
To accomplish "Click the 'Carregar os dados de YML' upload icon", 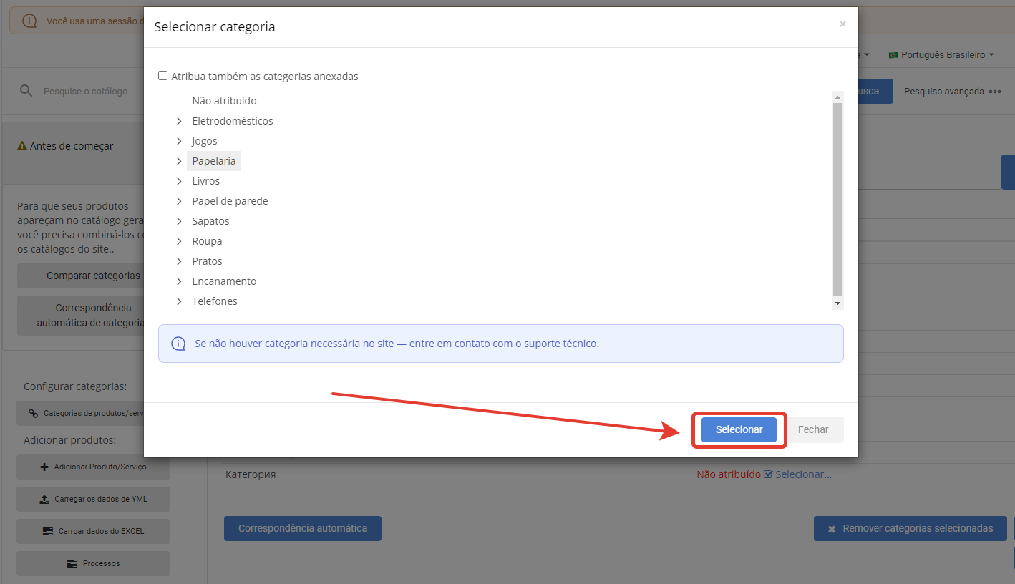I will click(x=44, y=499).
